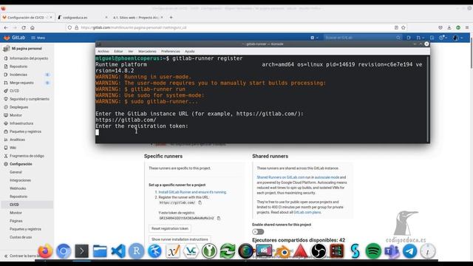473x266 pixels.
Task: Switch to the codigoeduca.es browser tab
Action: pyautogui.click(x=82, y=18)
